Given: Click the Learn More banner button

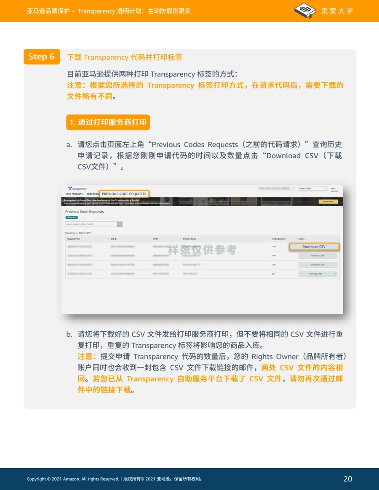Looking at the screenshot, I should (x=328, y=202).
